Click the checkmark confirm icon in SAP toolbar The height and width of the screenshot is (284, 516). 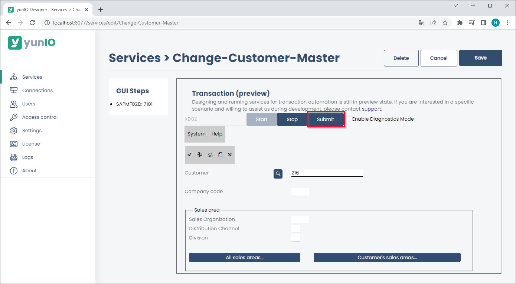[x=190, y=155]
